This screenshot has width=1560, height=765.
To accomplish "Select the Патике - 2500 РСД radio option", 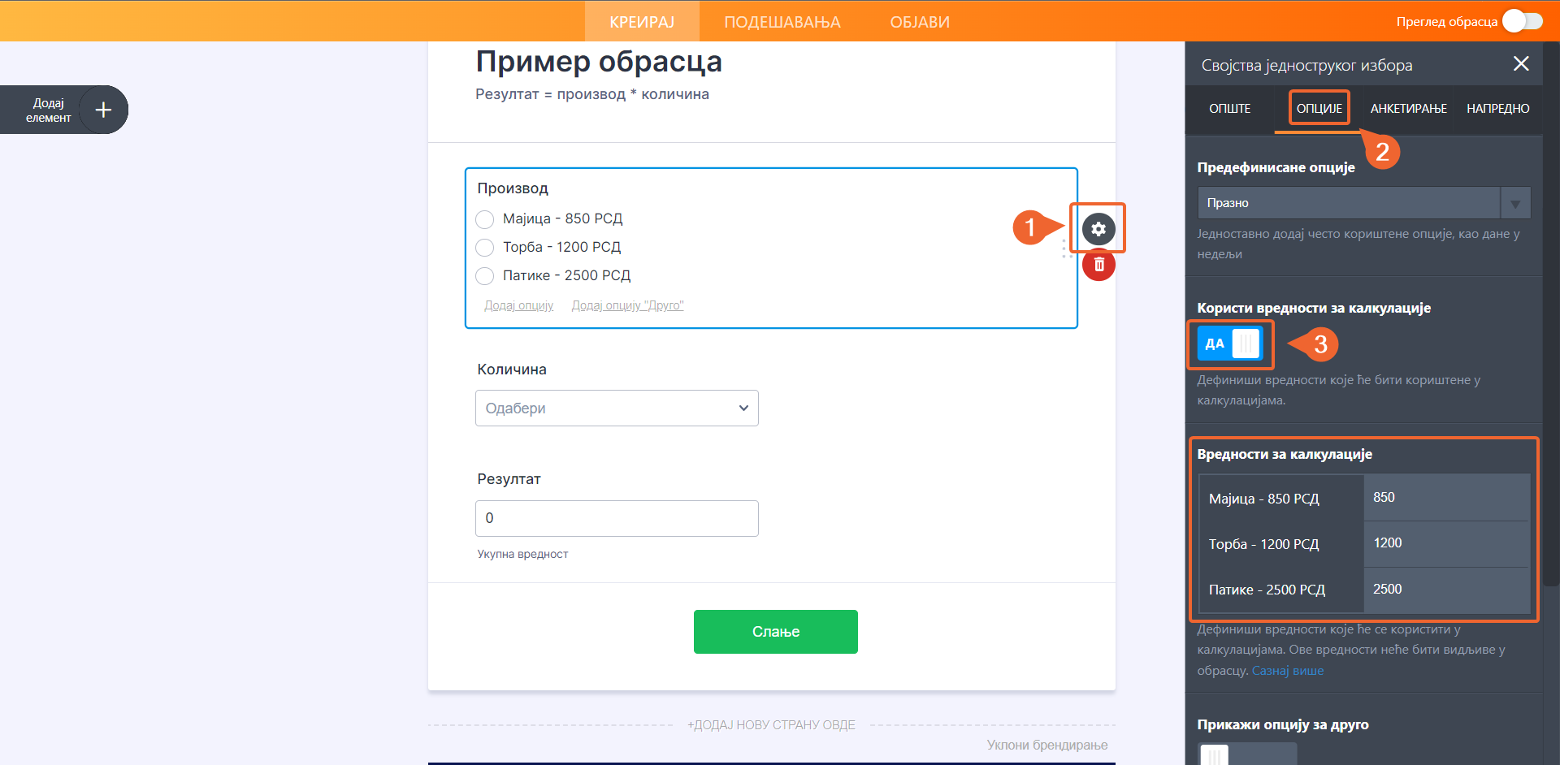I will pyautogui.click(x=485, y=276).
